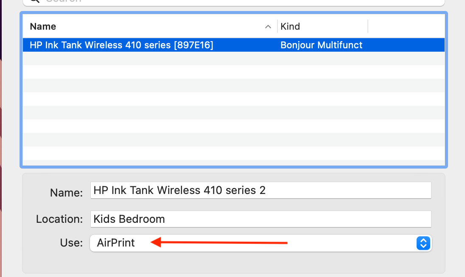The height and width of the screenshot is (277, 465).
Task: Click the "Location:" label
Action: point(59,219)
